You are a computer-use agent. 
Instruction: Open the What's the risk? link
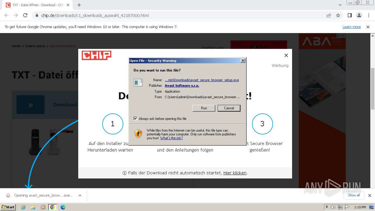tap(171, 138)
